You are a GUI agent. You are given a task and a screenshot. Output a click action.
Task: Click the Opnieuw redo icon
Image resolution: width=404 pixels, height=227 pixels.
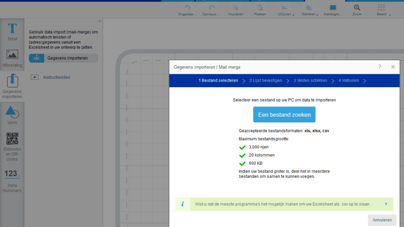pos(212,8)
